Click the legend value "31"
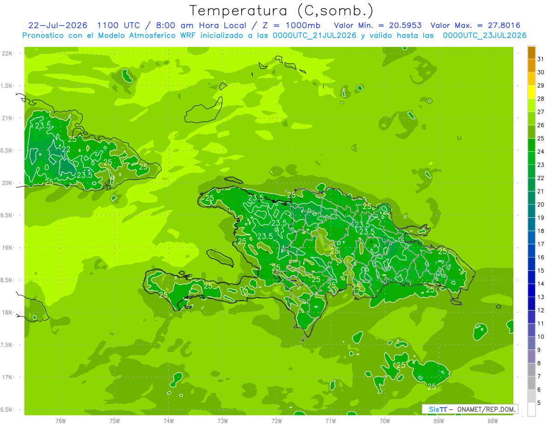553x427 pixels. (541, 58)
